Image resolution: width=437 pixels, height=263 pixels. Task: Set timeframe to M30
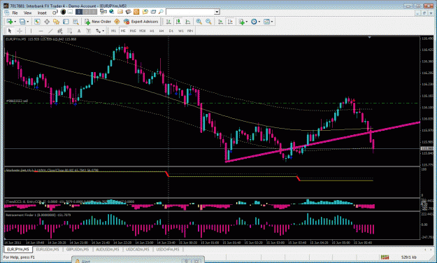point(142,31)
